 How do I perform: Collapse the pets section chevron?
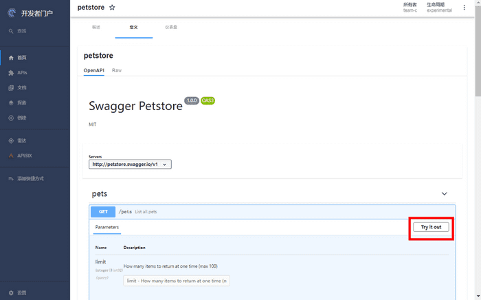tap(444, 194)
